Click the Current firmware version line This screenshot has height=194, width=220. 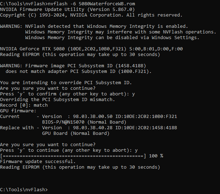(88, 117)
